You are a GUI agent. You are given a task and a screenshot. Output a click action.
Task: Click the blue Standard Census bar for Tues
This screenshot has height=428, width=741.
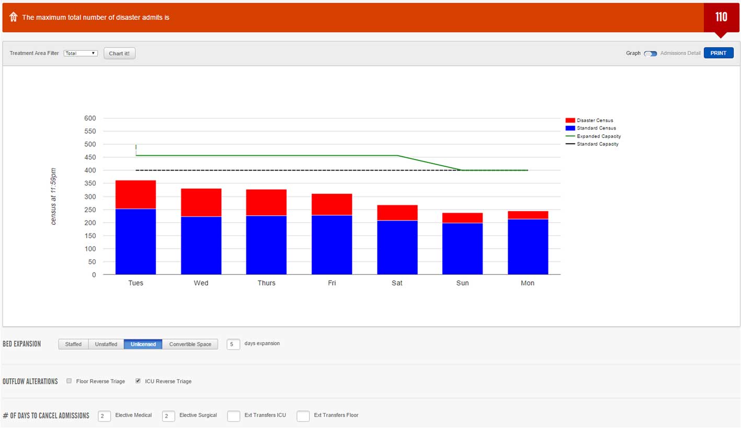[x=135, y=241]
